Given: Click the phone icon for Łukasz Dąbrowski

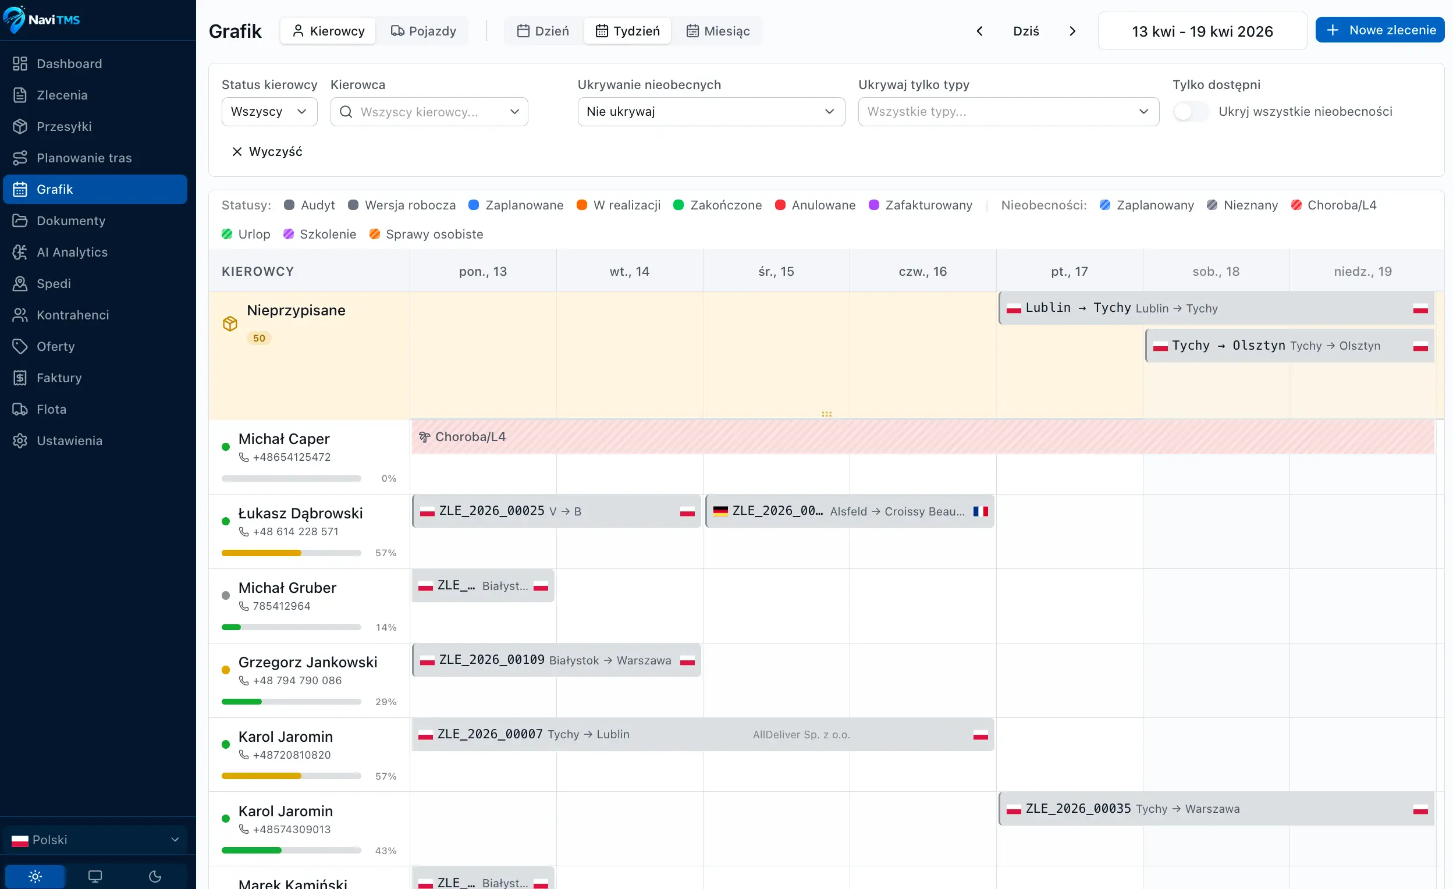Looking at the screenshot, I should (x=244, y=532).
